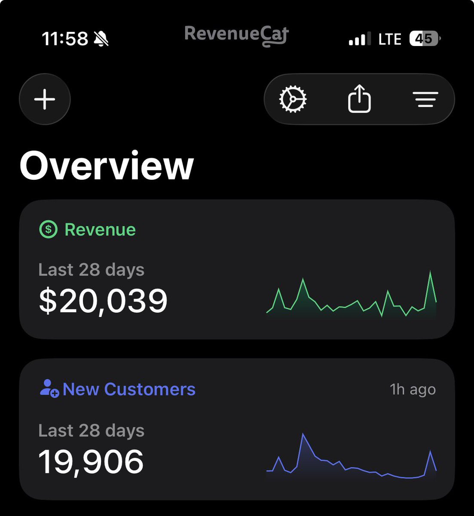Tap Last 28 days under Revenue
This screenshot has height=516, width=474.
click(x=91, y=270)
